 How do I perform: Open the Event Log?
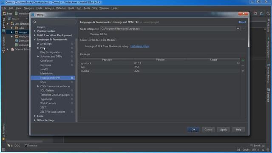[x=258, y=145]
